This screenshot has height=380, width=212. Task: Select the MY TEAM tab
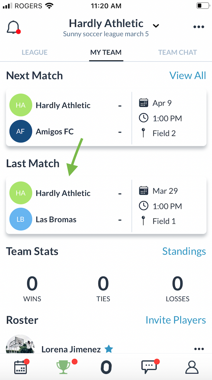point(106,52)
